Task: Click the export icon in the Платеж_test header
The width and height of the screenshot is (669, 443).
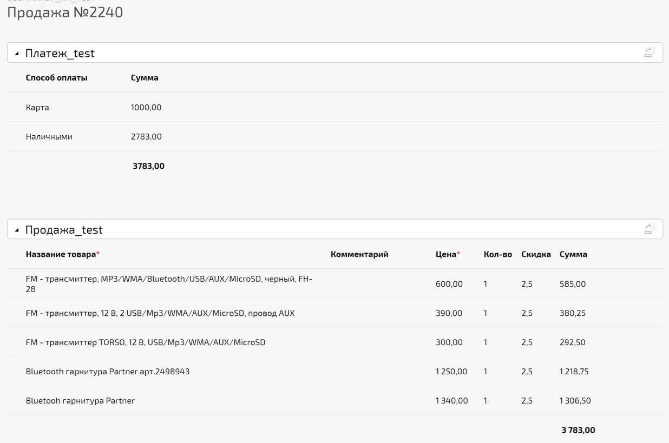Action: pyautogui.click(x=650, y=52)
